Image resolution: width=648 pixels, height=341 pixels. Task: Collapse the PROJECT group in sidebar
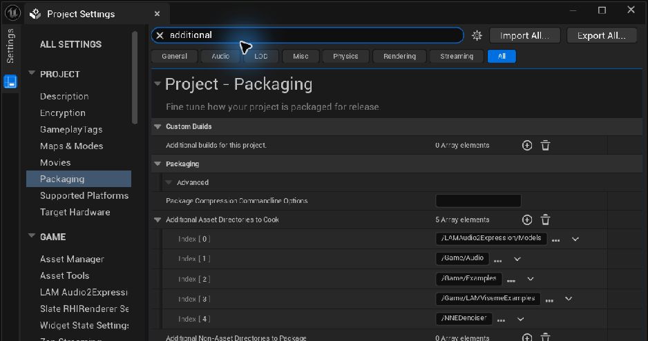pyautogui.click(x=32, y=73)
